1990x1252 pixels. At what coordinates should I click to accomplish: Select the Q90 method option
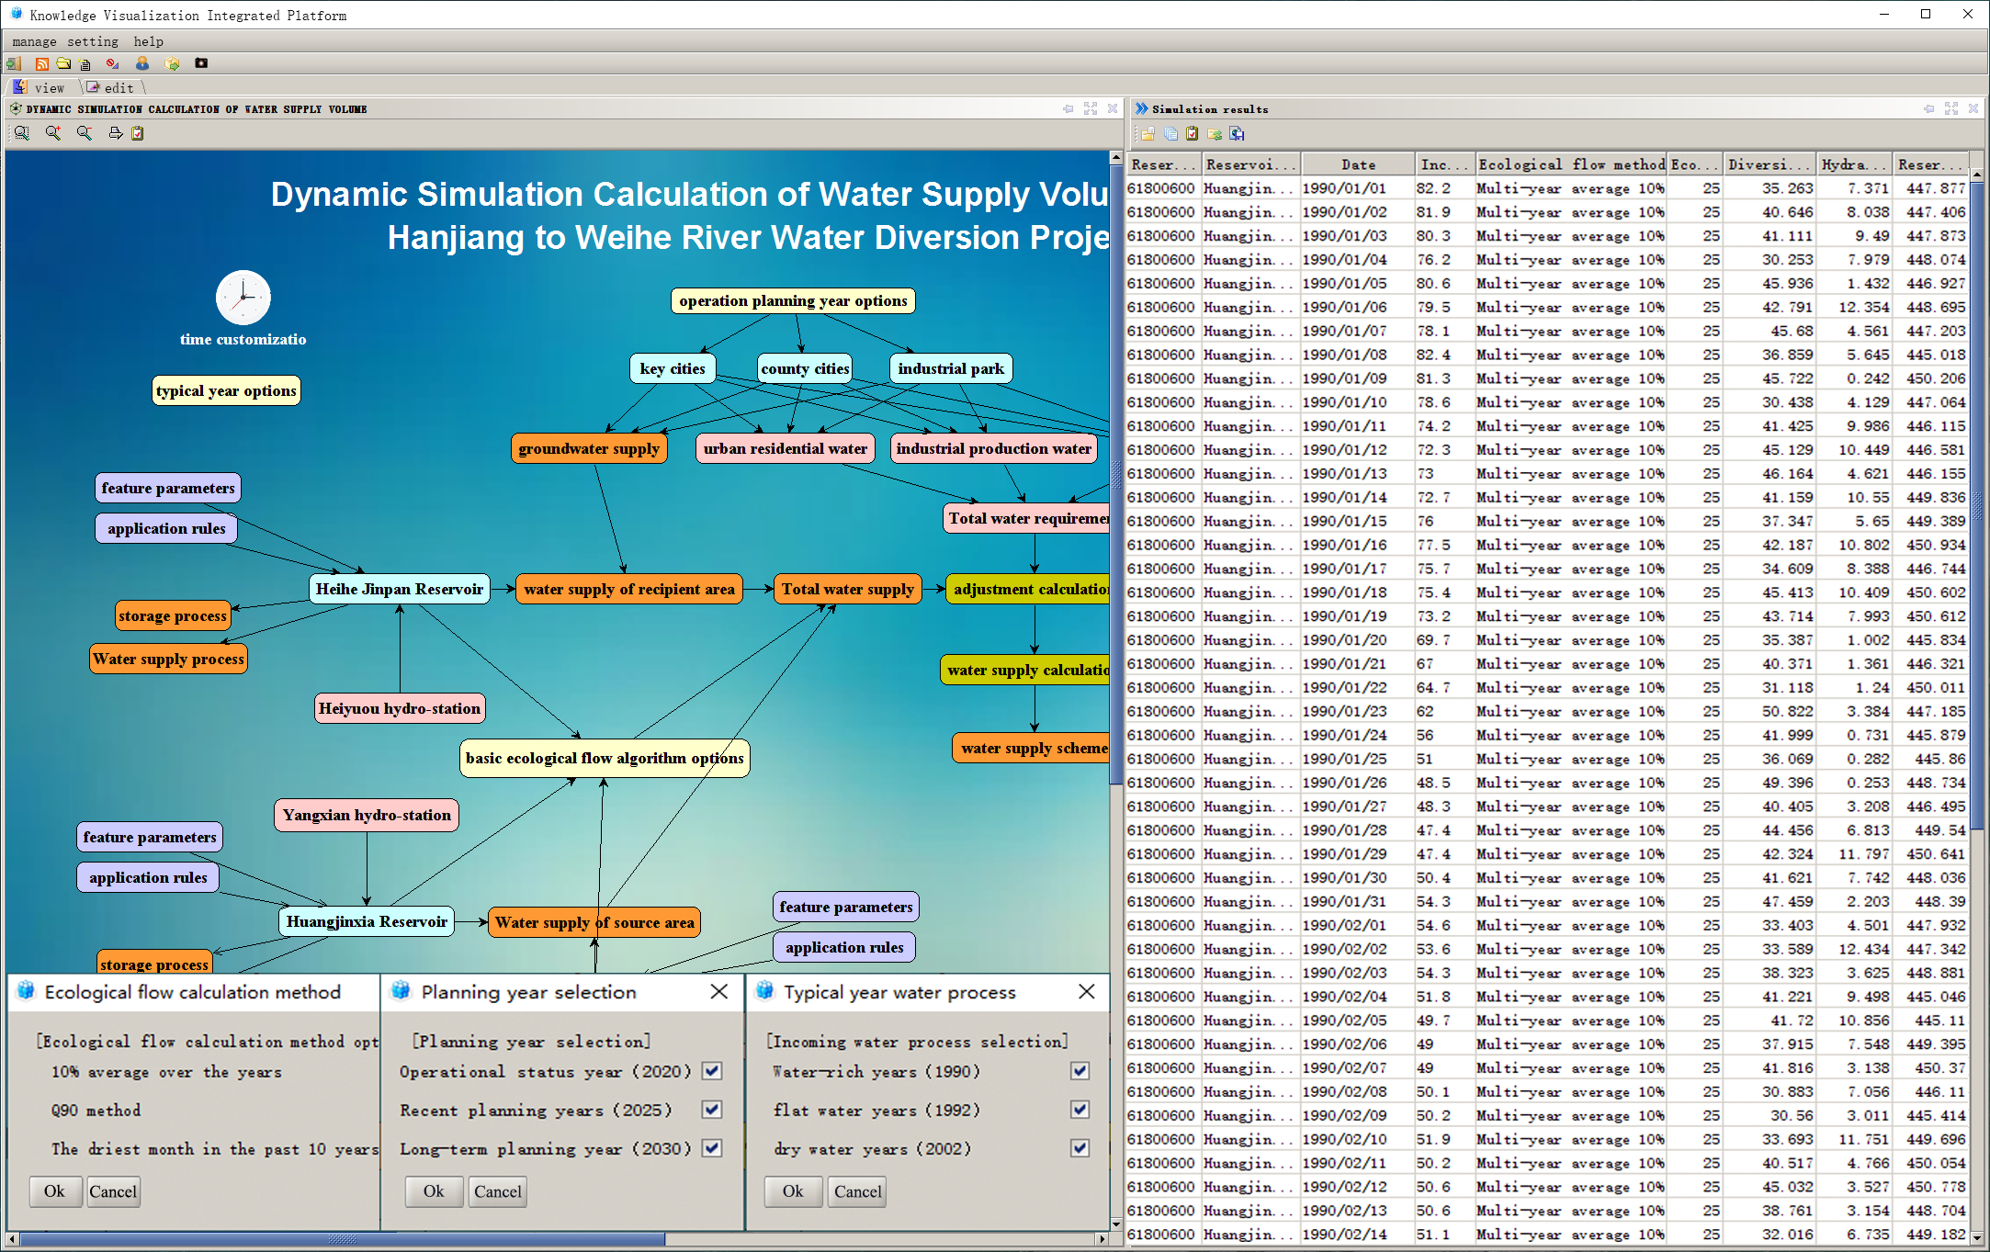coord(96,1111)
